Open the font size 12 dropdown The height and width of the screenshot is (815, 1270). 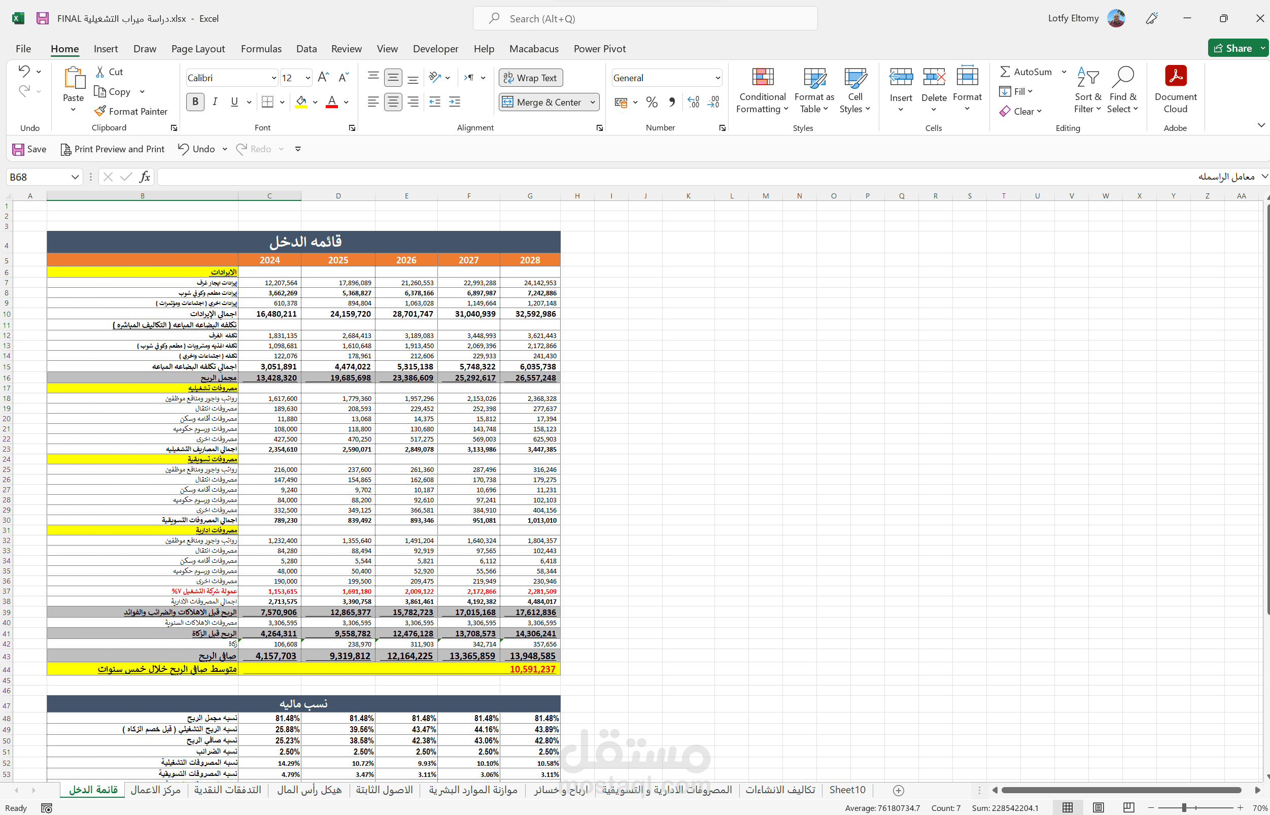pos(307,78)
